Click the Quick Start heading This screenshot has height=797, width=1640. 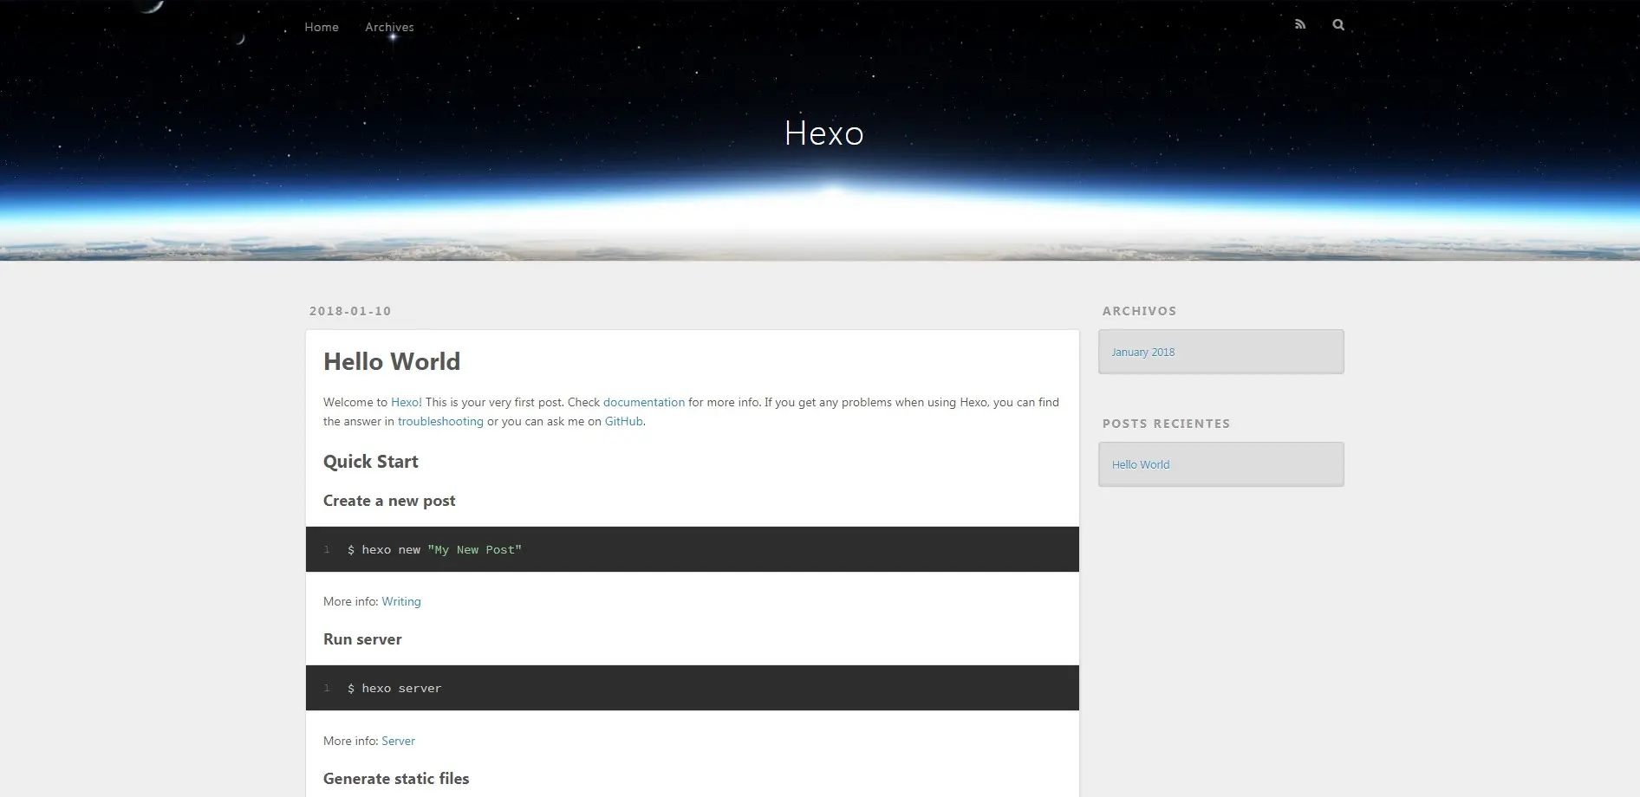(x=371, y=462)
